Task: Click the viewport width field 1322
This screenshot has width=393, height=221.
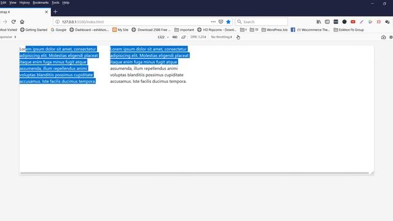Action: pos(161,37)
